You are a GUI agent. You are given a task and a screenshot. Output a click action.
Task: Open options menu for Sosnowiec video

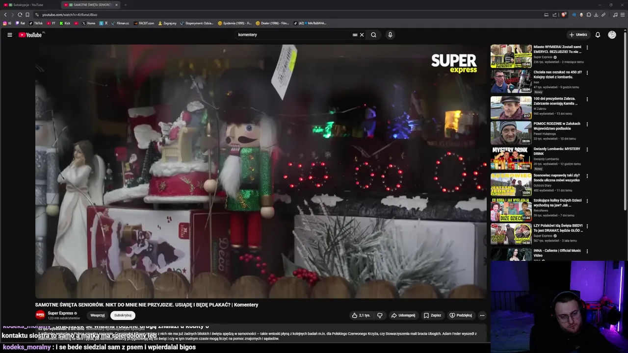[587, 176]
